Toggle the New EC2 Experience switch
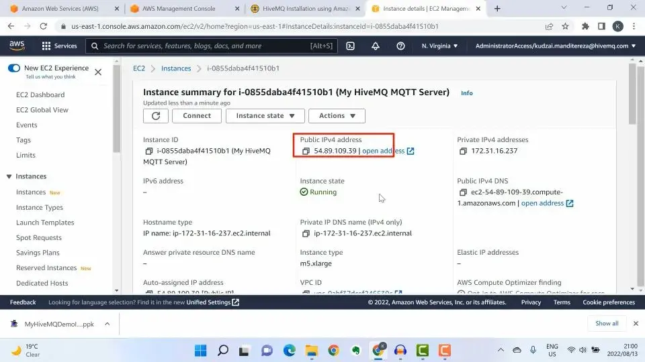The width and height of the screenshot is (645, 362). [14, 68]
